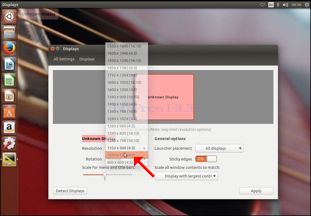Open System Settings wrench icon

coord(9,143)
